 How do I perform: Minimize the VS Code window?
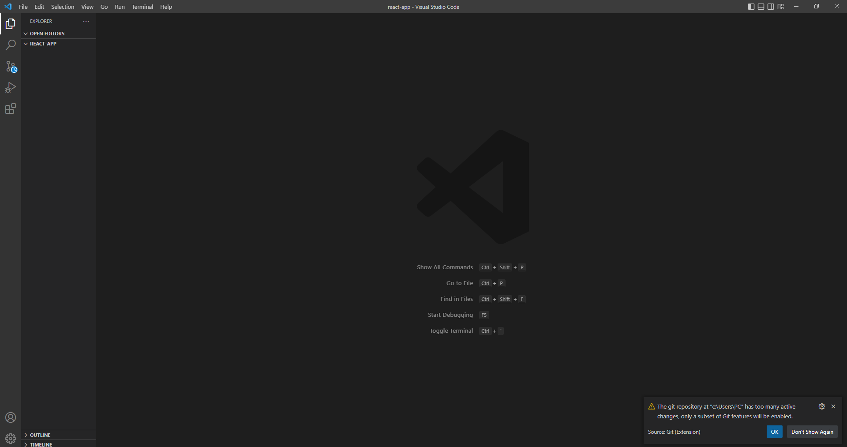point(796,7)
